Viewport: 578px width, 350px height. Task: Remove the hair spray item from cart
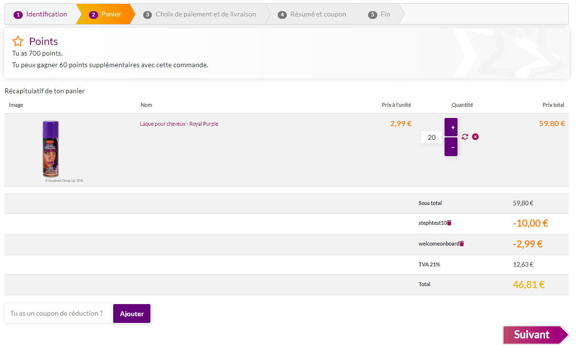click(475, 137)
